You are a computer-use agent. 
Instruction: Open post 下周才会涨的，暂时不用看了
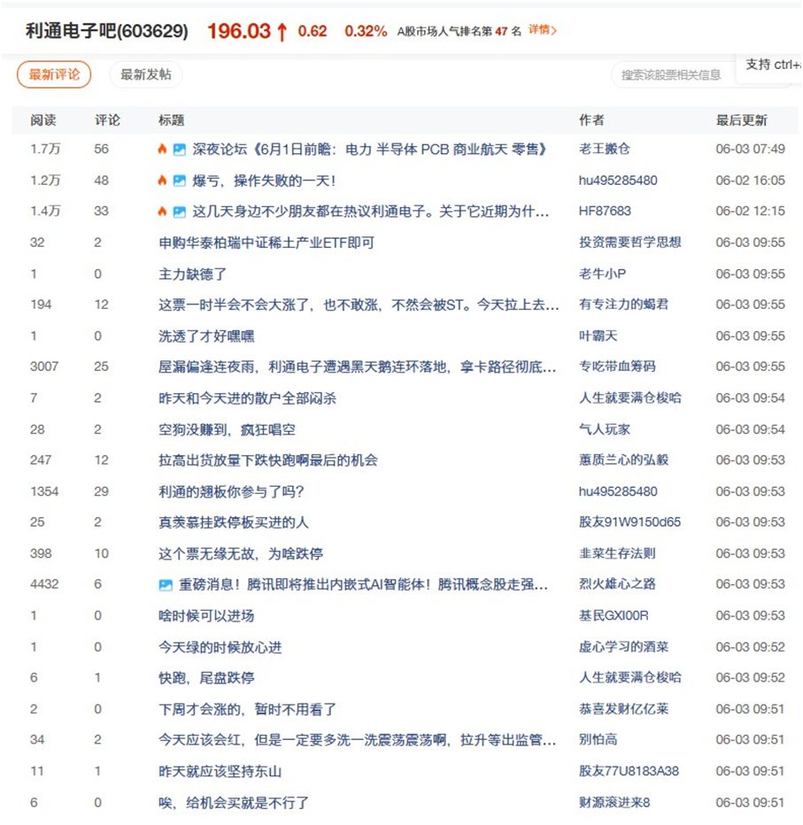pyautogui.click(x=247, y=710)
